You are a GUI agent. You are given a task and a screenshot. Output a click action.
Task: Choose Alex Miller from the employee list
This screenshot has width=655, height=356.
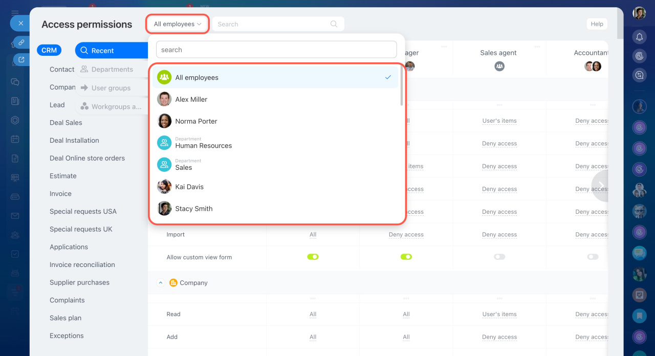tap(191, 99)
